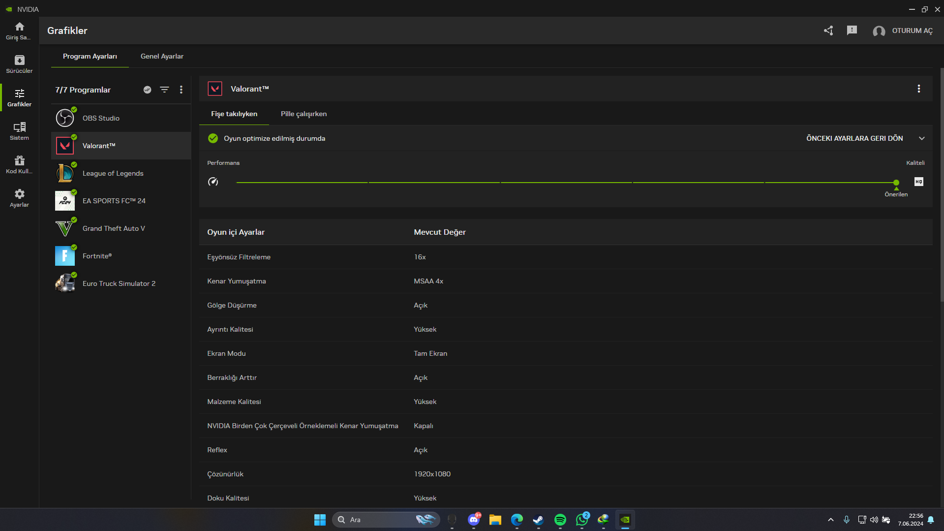Click the Berraklığı Arttır setting label
Viewport: 944px width, 531px height.
point(232,377)
